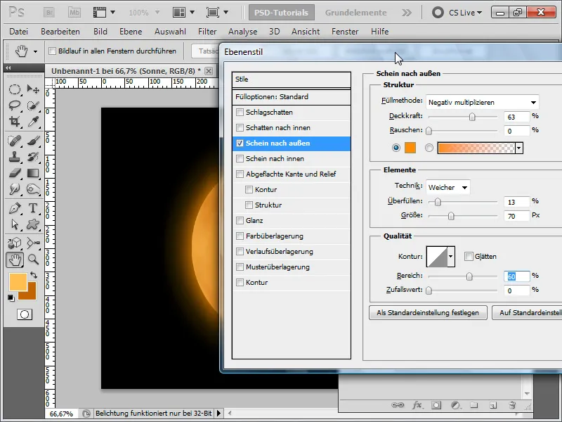The height and width of the screenshot is (422, 562).
Task: Enable the Schatten nach innen checkbox
Action: pos(240,128)
